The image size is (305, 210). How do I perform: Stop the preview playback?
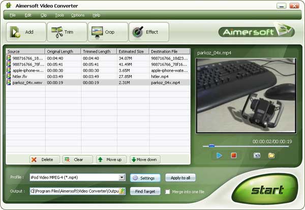click(234, 155)
